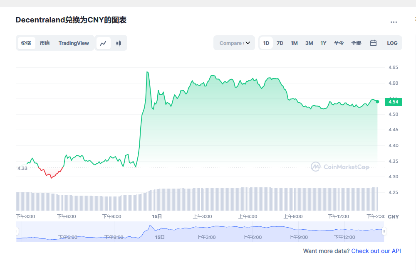Click right handle of range navigator
The image size is (416, 270).
(x=384, y=231)
